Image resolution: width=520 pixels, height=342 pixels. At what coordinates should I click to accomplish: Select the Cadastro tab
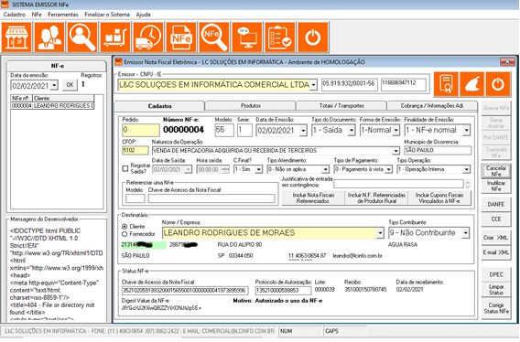159,106
